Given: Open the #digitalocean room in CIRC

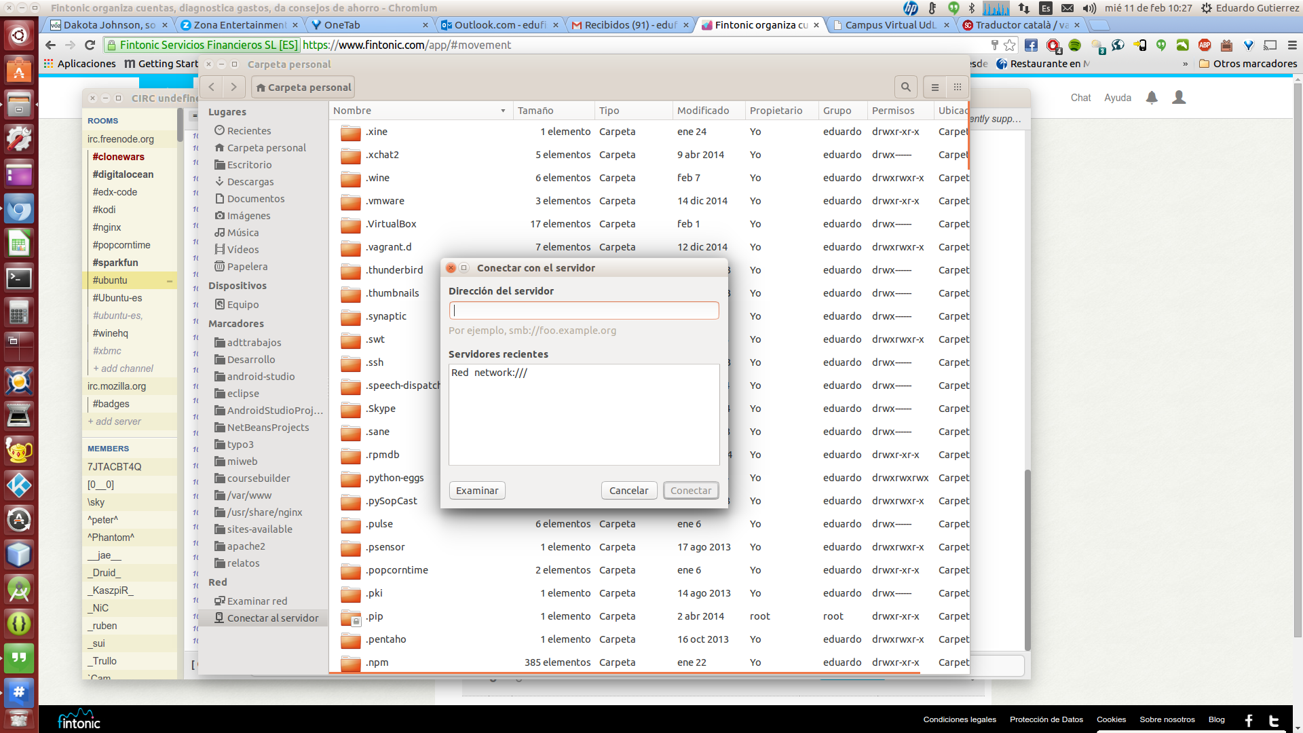Looking at the screenshot, I should (x=123, y=174).
